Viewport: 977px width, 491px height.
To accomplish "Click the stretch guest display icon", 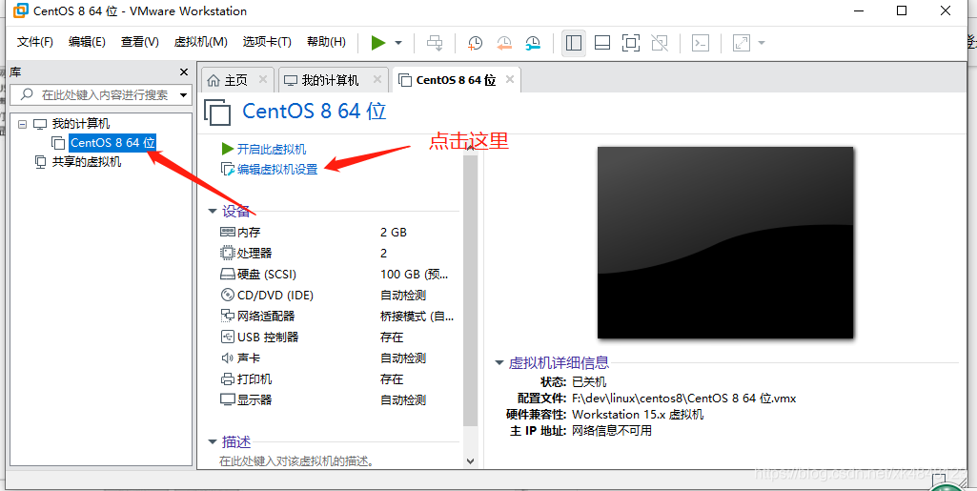I will point(742,42).
